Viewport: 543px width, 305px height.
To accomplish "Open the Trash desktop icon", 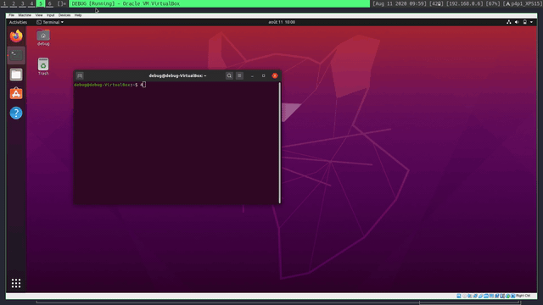I will coord(43,66).
